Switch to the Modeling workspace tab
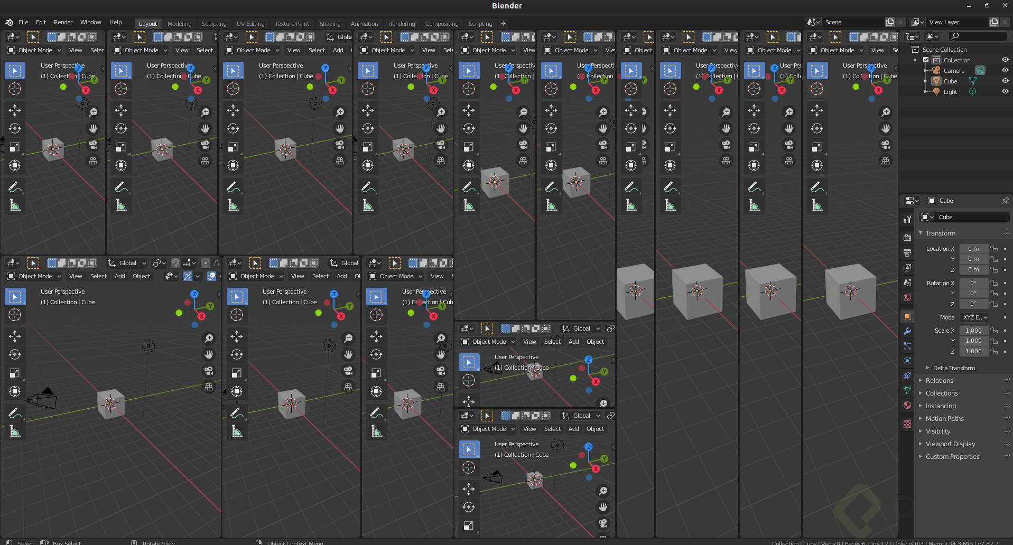The height and width of the screenshot is (545, 1013). pos(179,24)
